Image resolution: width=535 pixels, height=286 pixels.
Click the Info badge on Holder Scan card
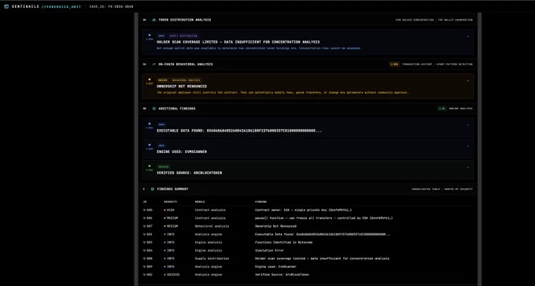[x=161, y=36]
